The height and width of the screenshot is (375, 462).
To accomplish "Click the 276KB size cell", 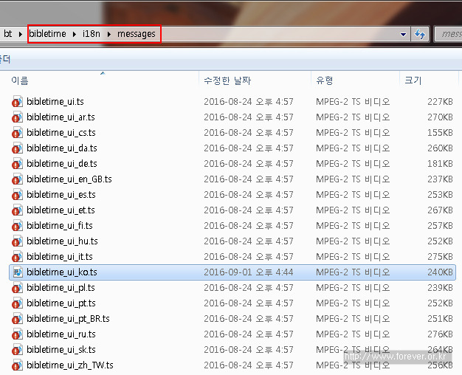I will (x=440, y=334).
